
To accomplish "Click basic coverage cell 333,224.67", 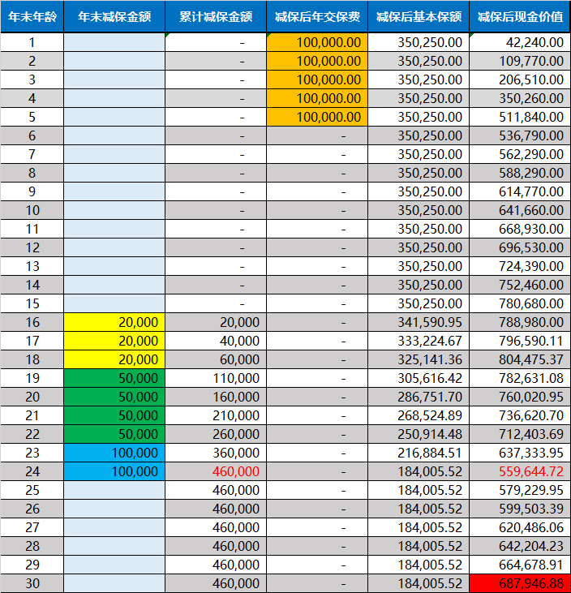I will (x=419, y=341).
